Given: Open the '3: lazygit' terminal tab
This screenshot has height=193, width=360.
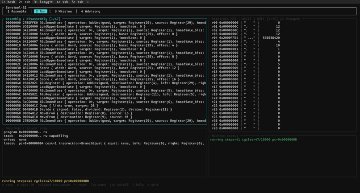Looking at the screenshot, I should pos(43,2).
